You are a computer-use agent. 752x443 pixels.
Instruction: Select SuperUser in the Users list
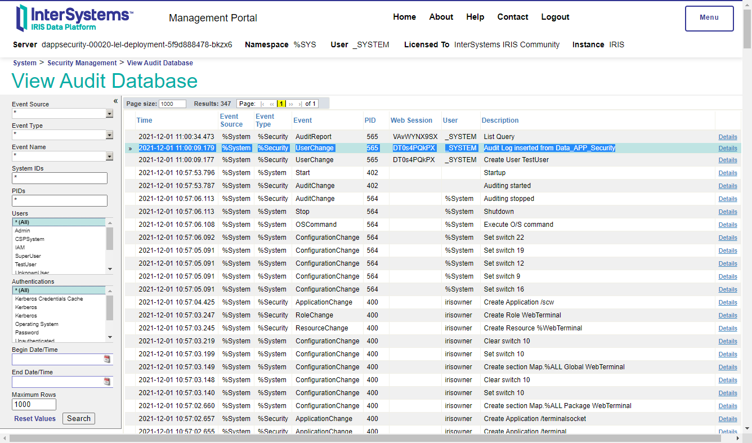click(x=28, y=256)
